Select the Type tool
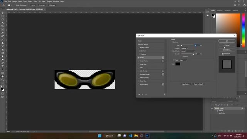The width and height of the screenshot is (247, 139). 3,66
